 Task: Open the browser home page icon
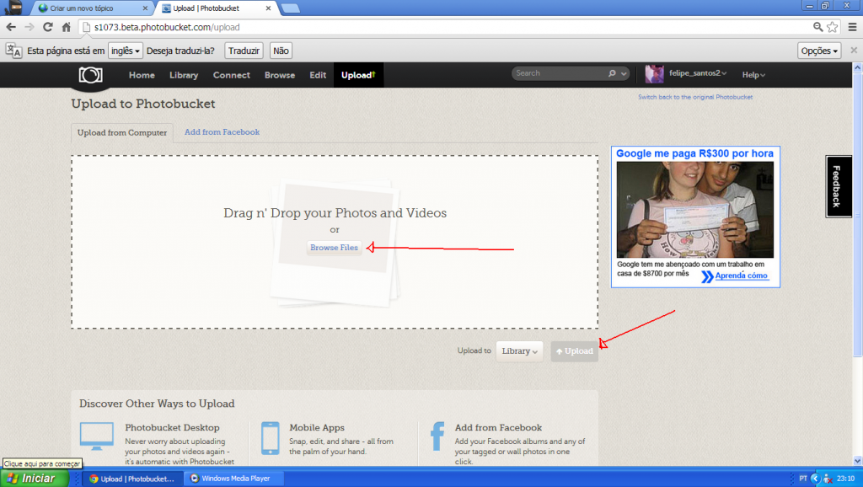pos(66,27)
